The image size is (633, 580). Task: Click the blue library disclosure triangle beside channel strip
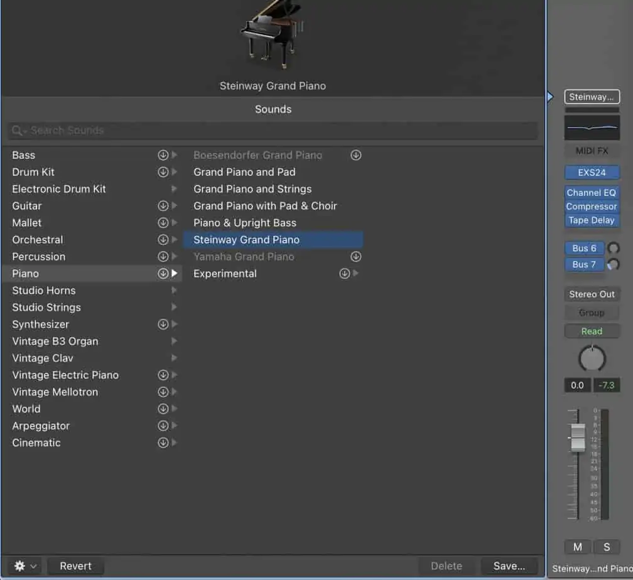(550, 97)
